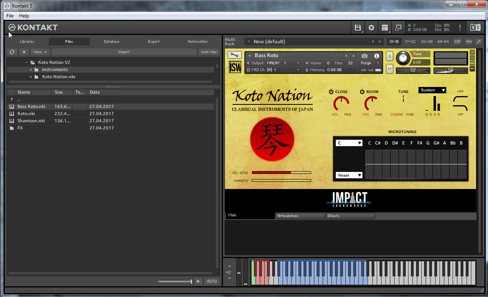
Task: Open the workspace layout panel icon
Action: (385, 28)
